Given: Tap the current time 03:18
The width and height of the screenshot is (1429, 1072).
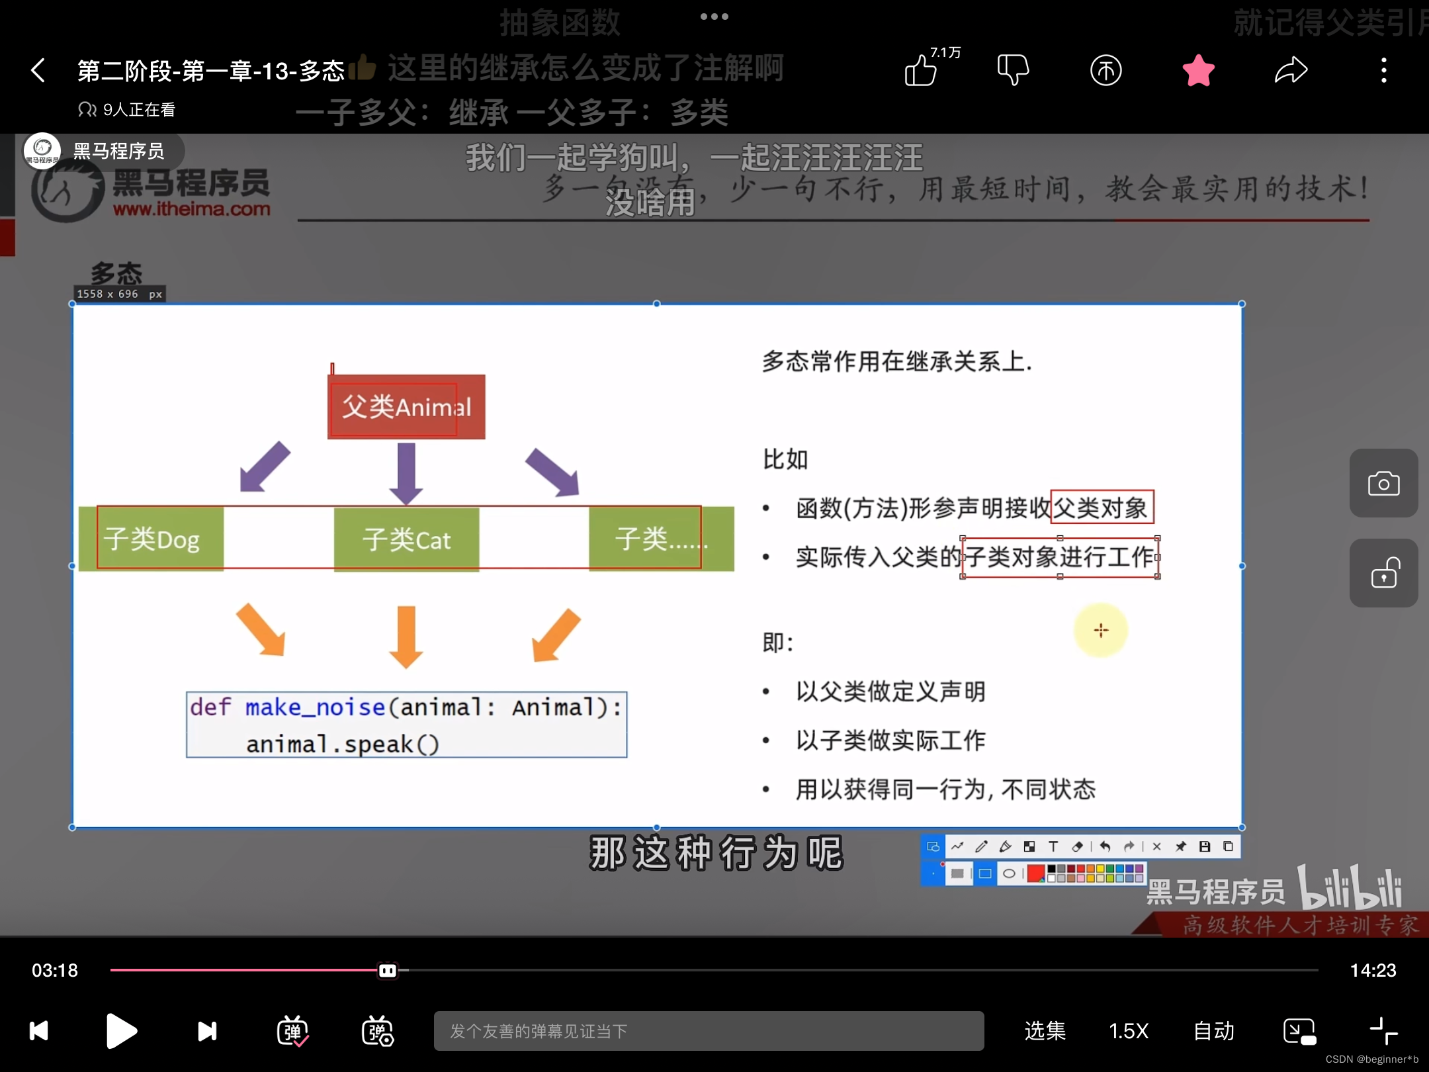Looking at the screenshot, I should click(x=55, y=970).
